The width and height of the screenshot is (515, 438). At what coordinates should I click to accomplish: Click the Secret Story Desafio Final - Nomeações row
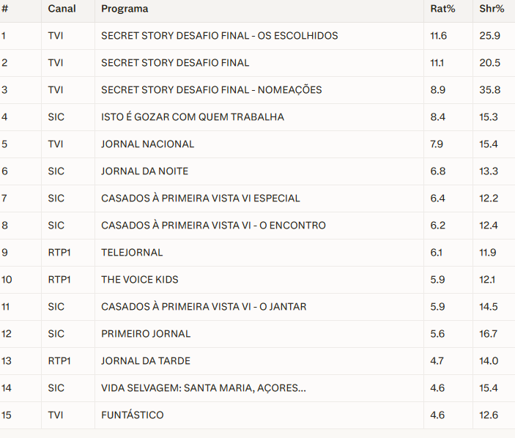click(211, 90)
